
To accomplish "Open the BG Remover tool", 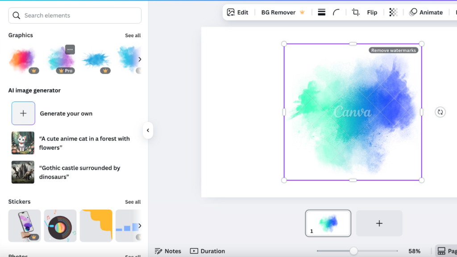I will (x=283, y=12).
